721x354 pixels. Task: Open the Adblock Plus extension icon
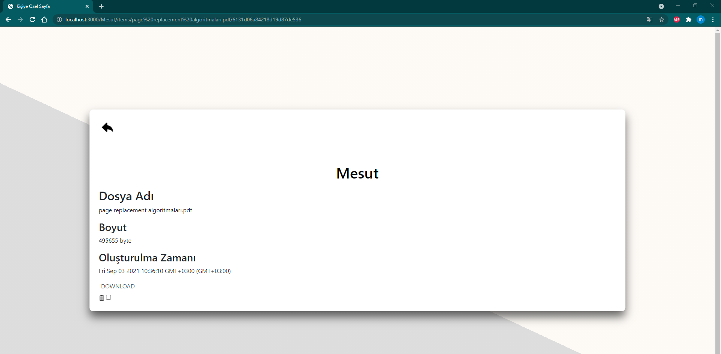coord(677,19)
